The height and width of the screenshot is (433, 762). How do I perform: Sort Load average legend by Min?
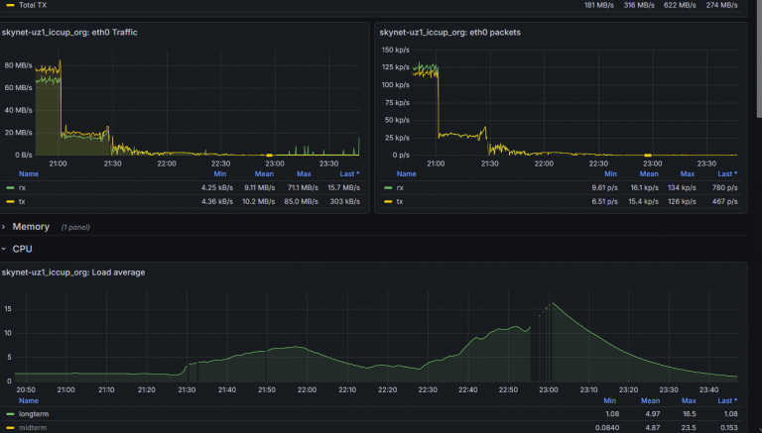(x=609, y=400)
